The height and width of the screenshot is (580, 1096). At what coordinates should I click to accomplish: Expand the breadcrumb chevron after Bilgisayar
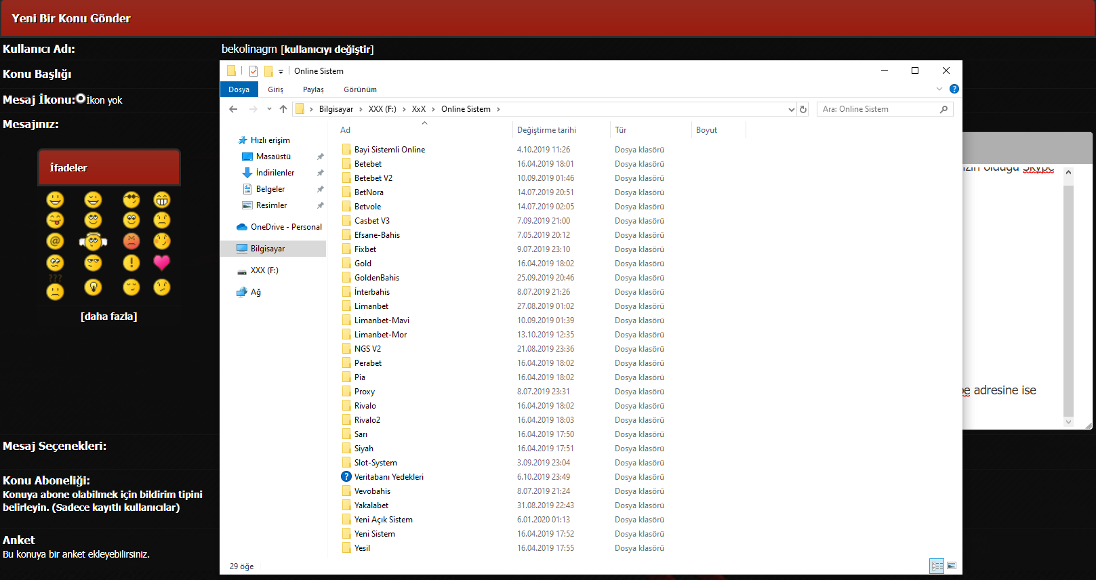361,109
